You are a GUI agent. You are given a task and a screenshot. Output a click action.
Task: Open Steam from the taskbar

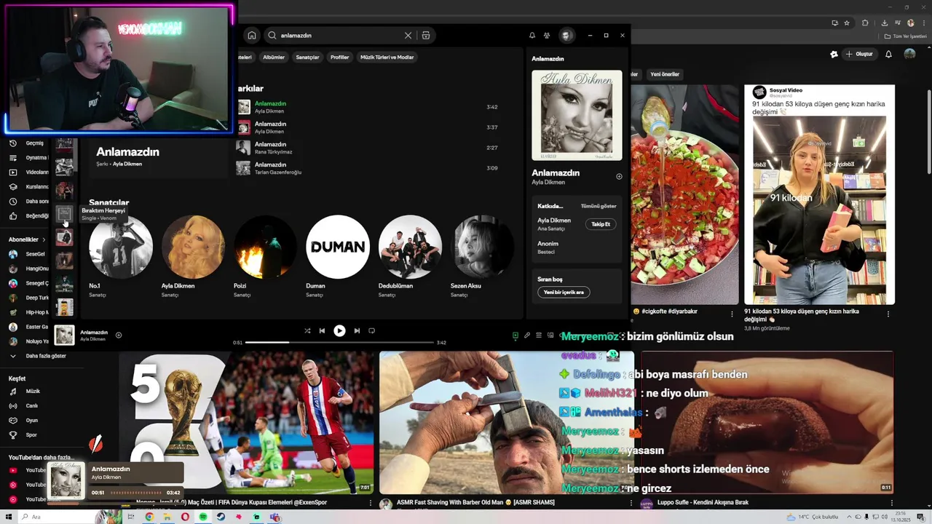point(221,517)
